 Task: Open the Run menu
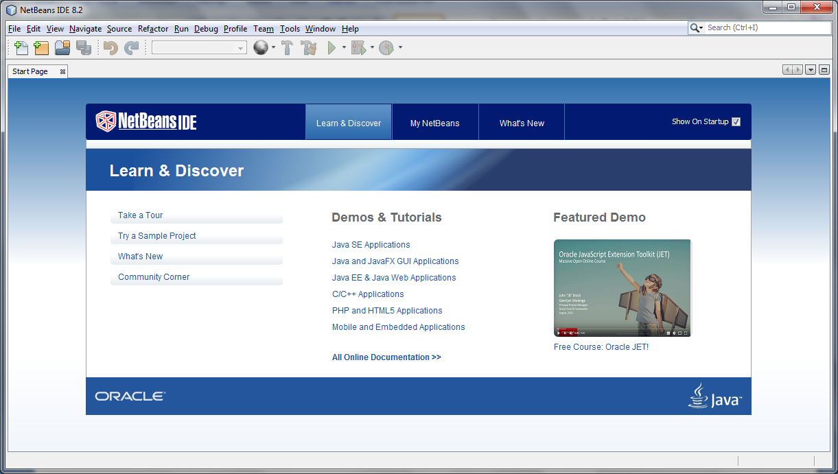181,29
